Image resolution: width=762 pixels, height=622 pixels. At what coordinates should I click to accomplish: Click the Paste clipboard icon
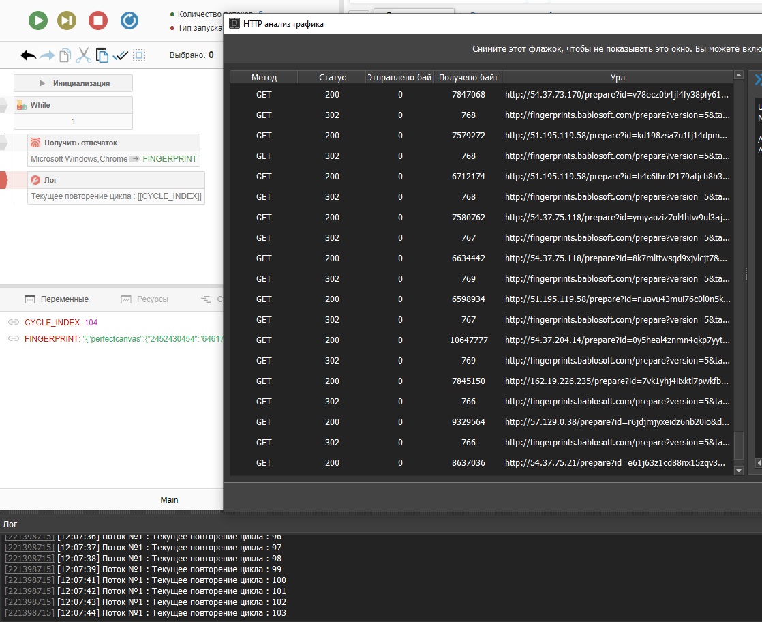pos(102,55)
